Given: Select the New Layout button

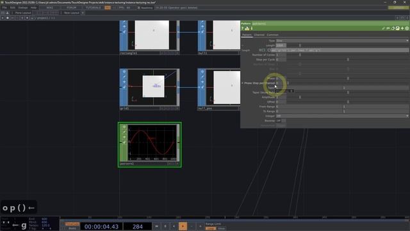Looking at the screenshot, I should coord(71,13).
